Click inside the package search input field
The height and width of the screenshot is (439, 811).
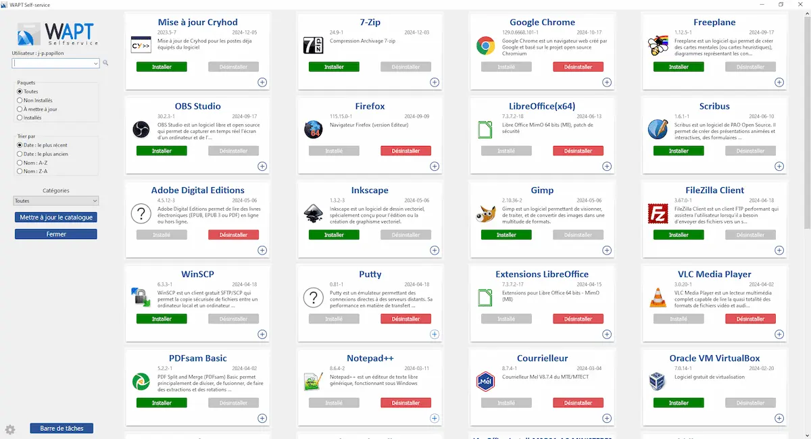pos(51,63)
